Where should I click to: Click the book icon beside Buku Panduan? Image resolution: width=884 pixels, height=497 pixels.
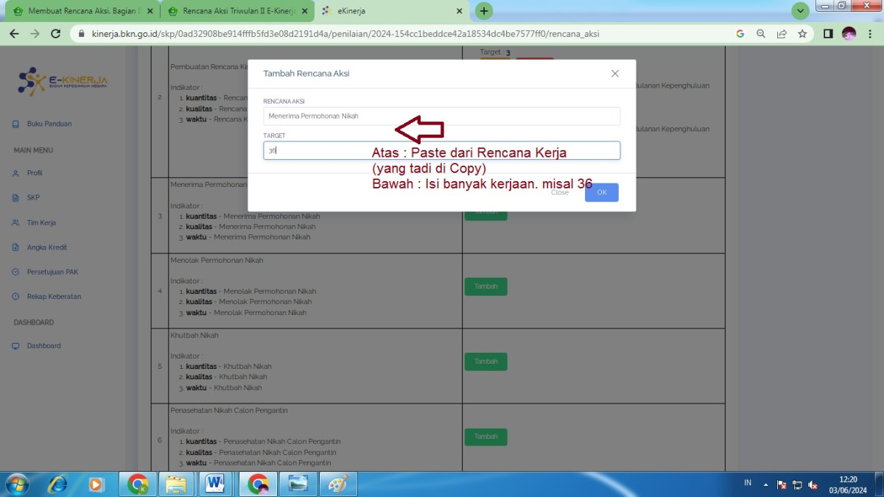16,124
